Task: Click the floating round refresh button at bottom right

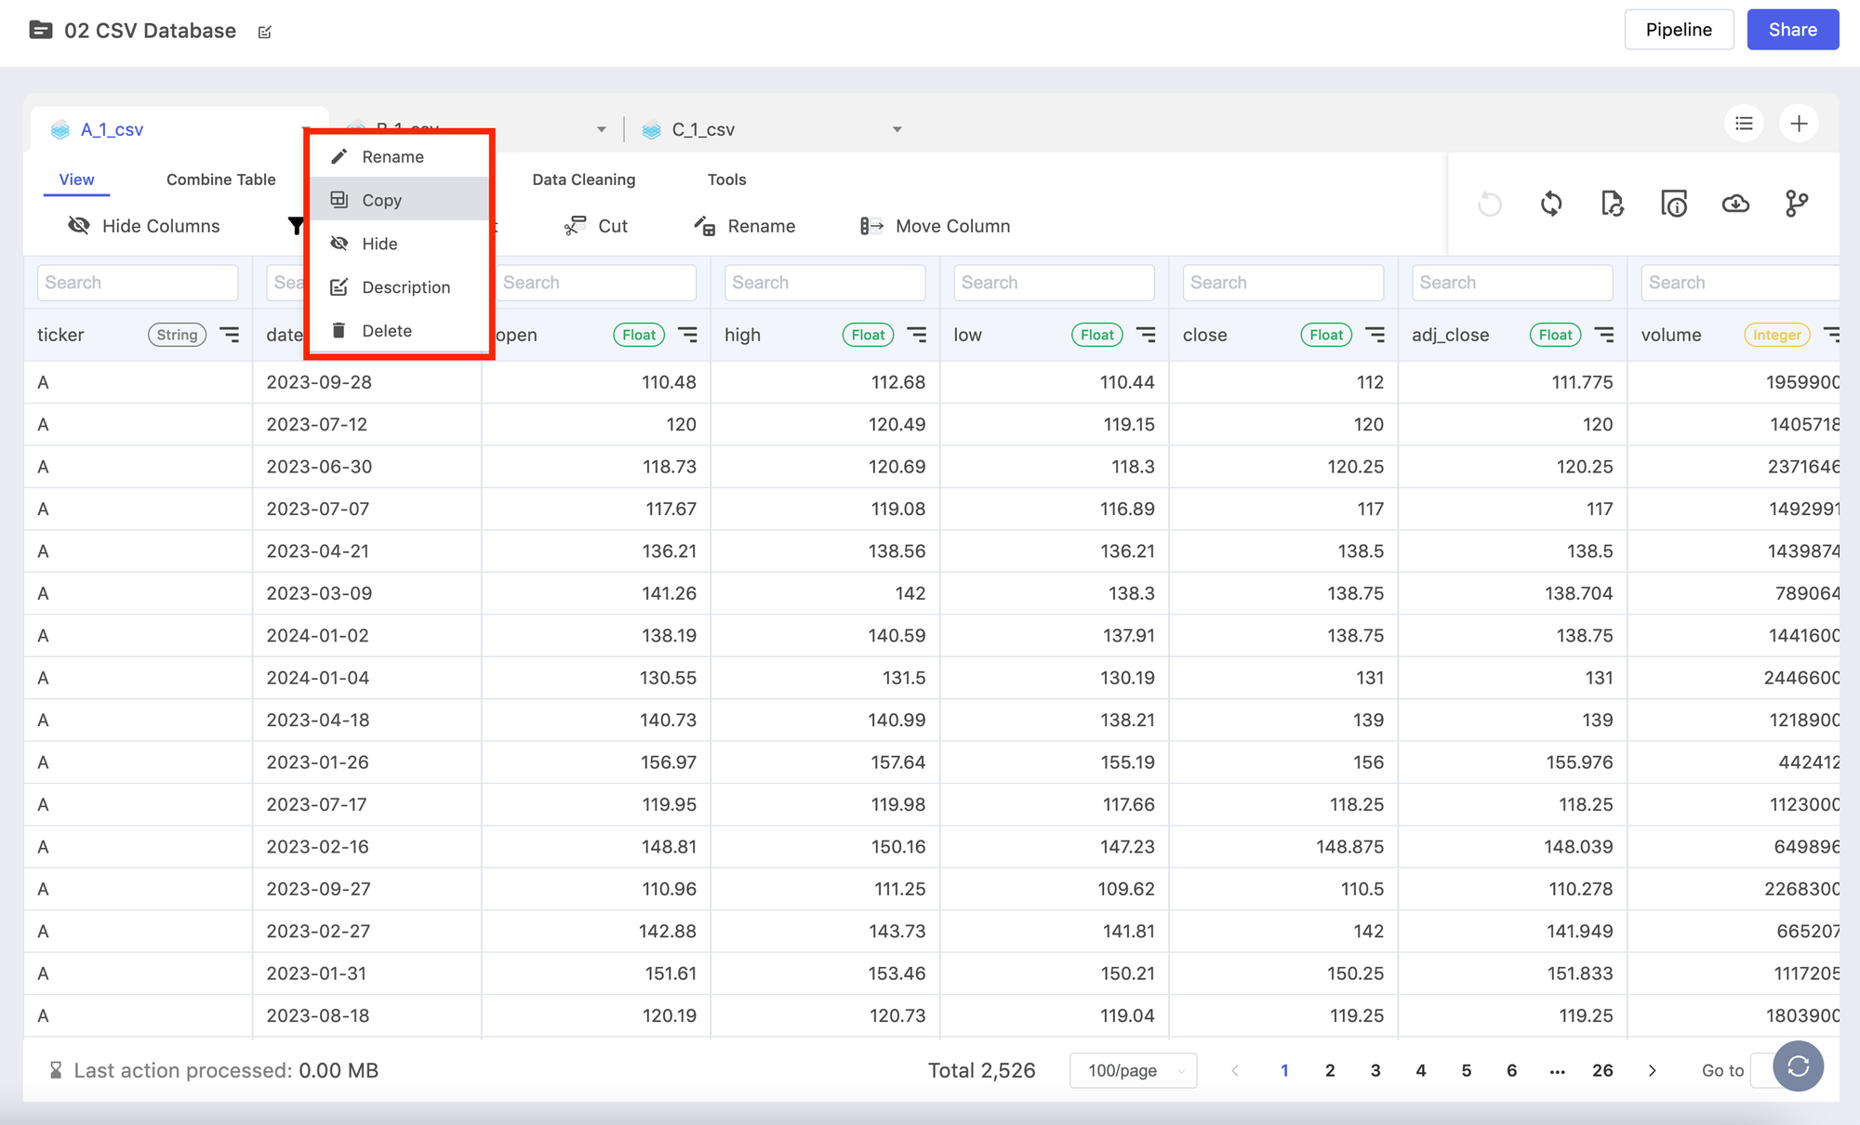Action: [x=1798, y=1066]
